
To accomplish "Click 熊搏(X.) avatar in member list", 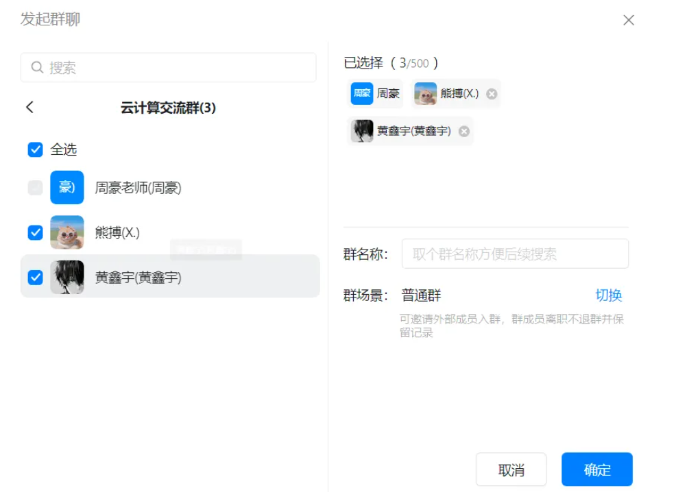I will [67, 233].
